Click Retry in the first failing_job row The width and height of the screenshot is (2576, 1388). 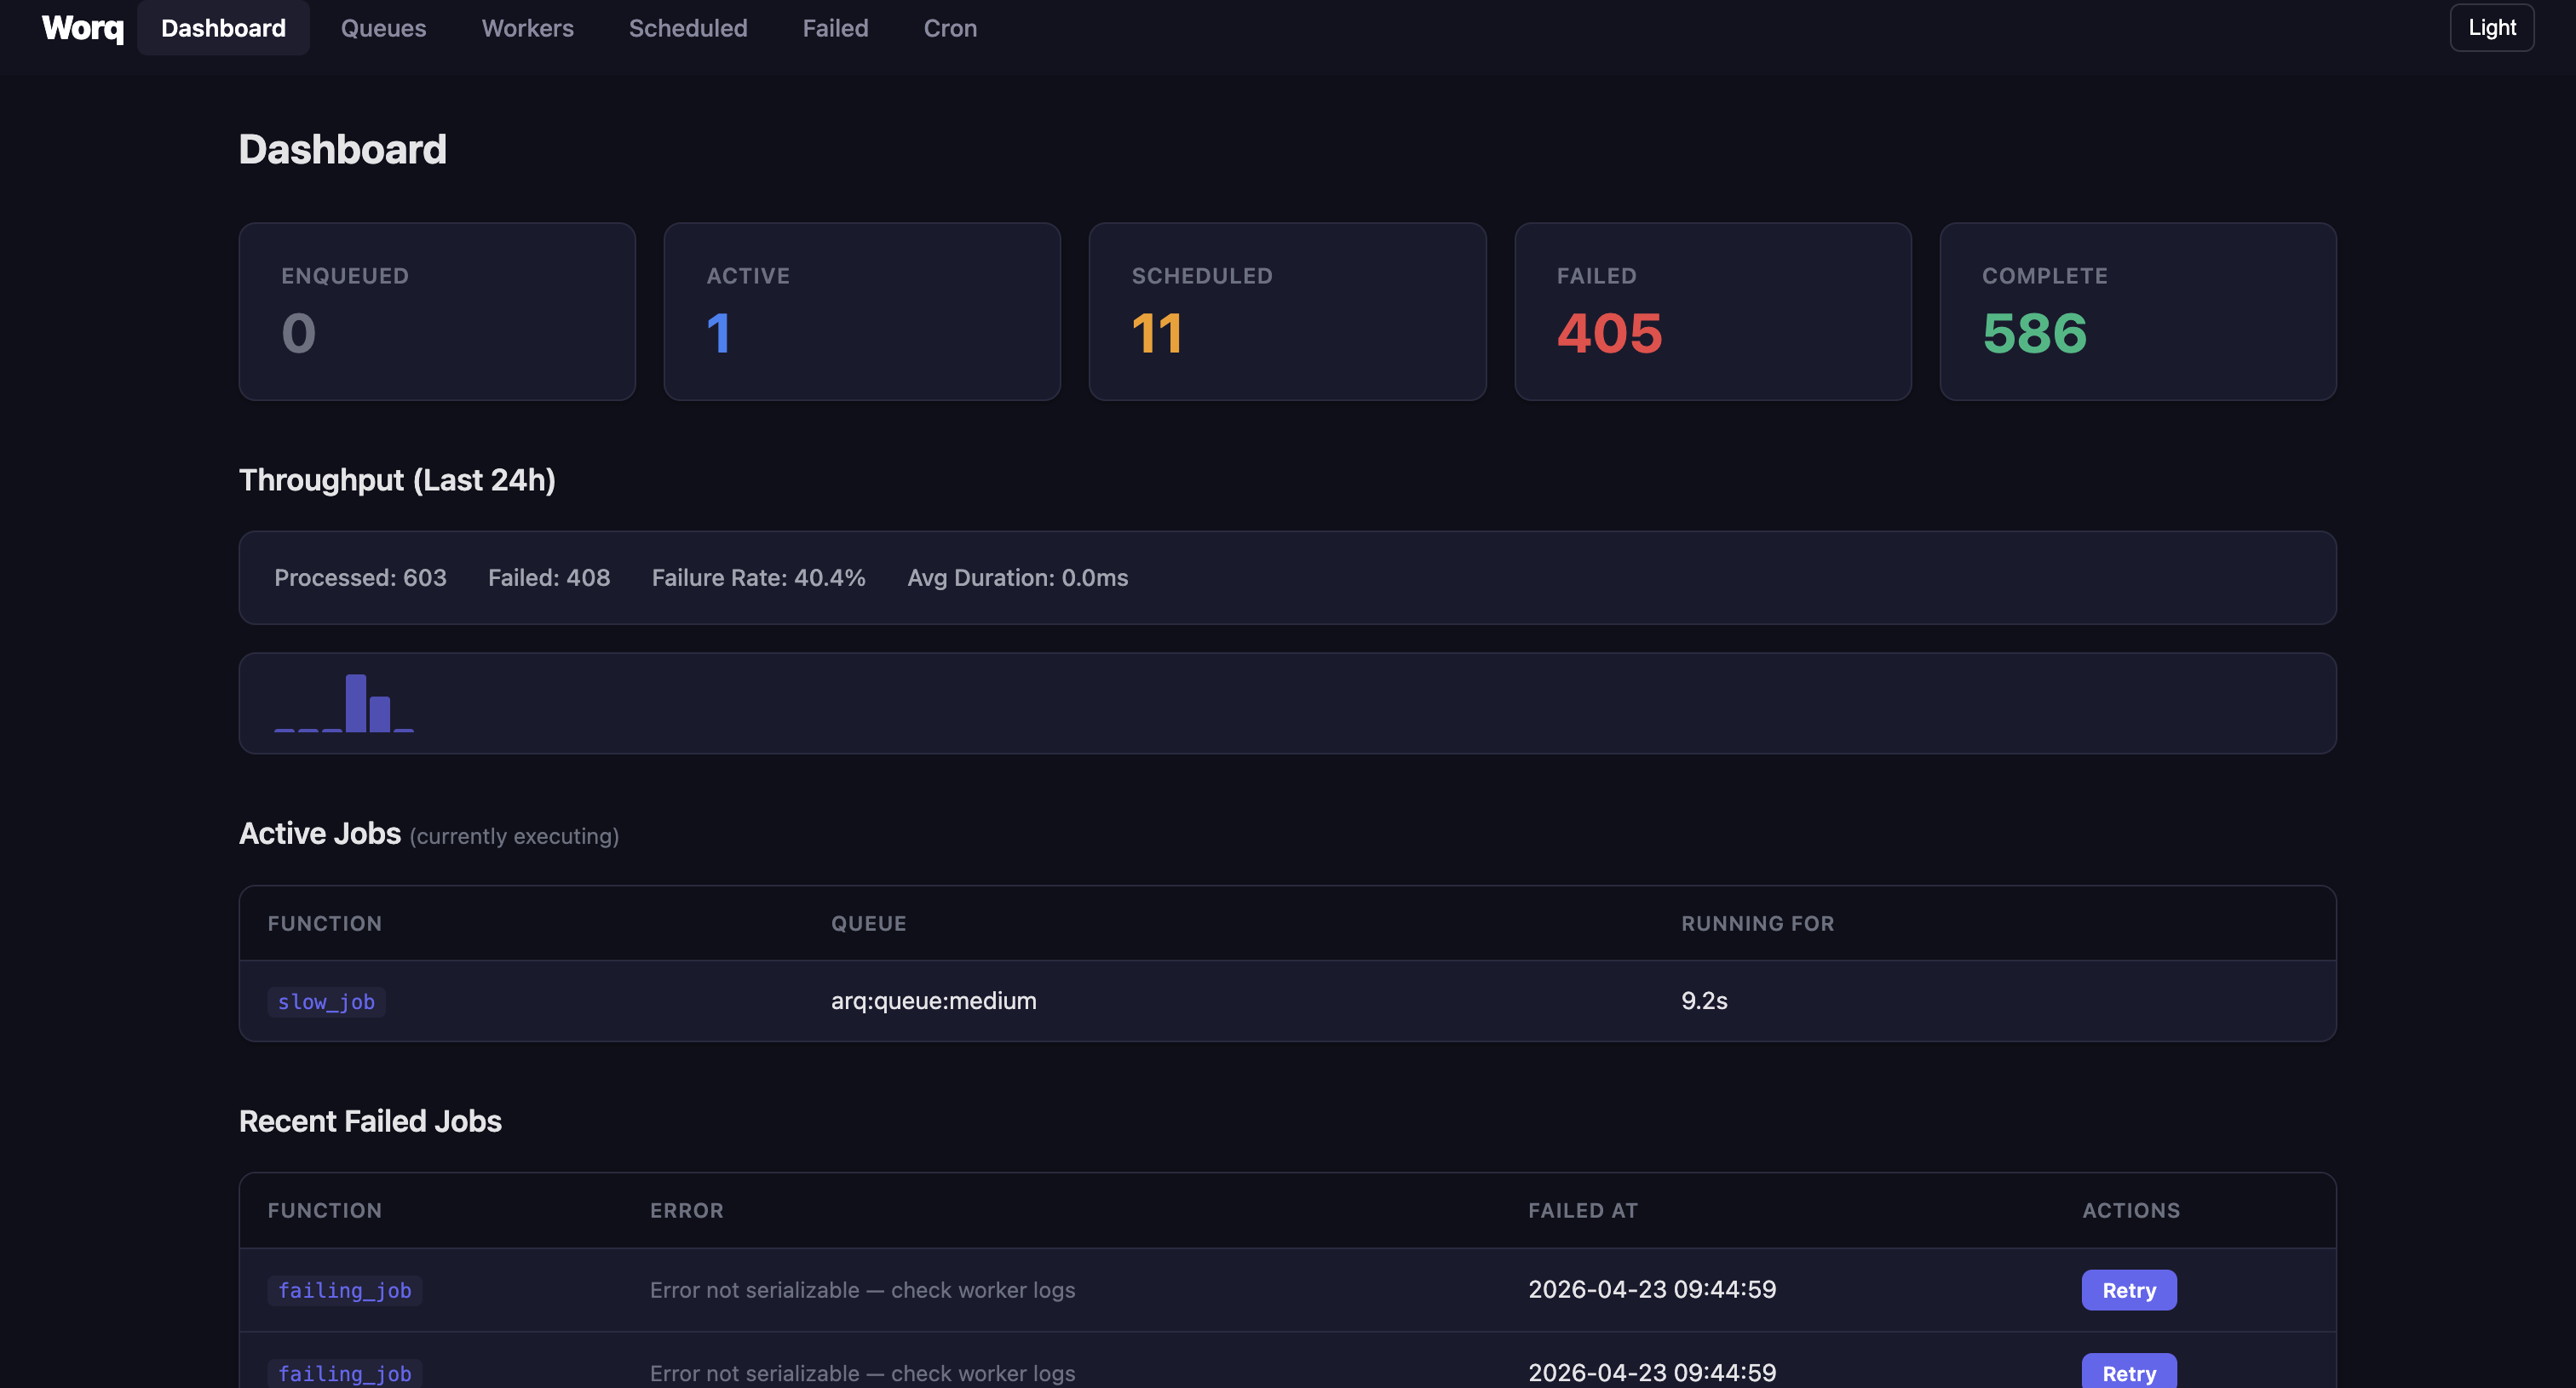point(2129,1290)
